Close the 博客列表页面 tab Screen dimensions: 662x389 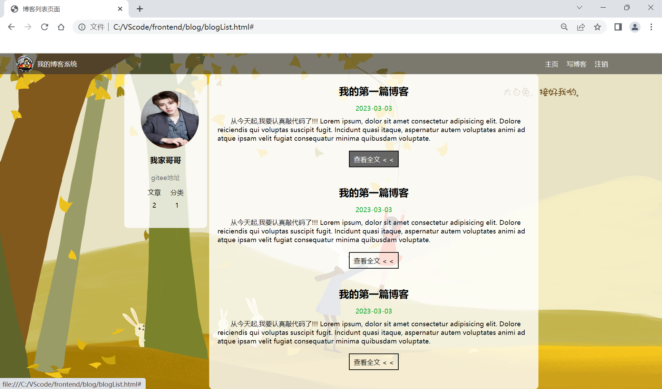tap(120, 9)
